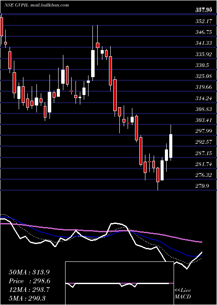Select the 346.75 price axis label
Image resolution: width=217 pixels, height=305 pixels.
coord(204,32)
